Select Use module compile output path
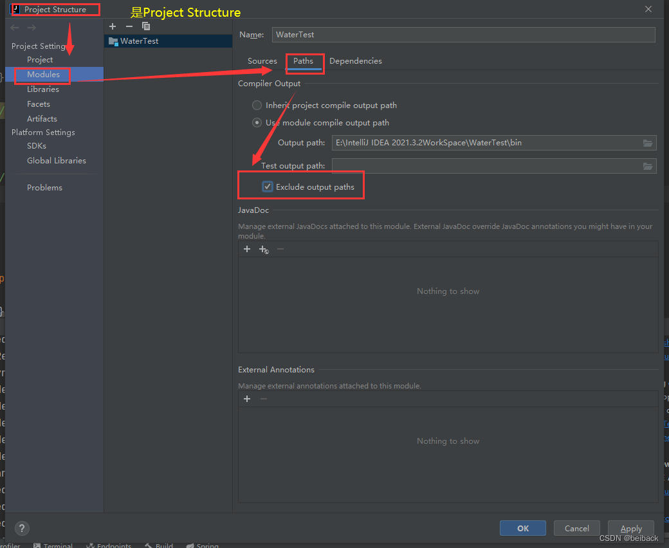669x548 pixels. click(x=257, y=122)
